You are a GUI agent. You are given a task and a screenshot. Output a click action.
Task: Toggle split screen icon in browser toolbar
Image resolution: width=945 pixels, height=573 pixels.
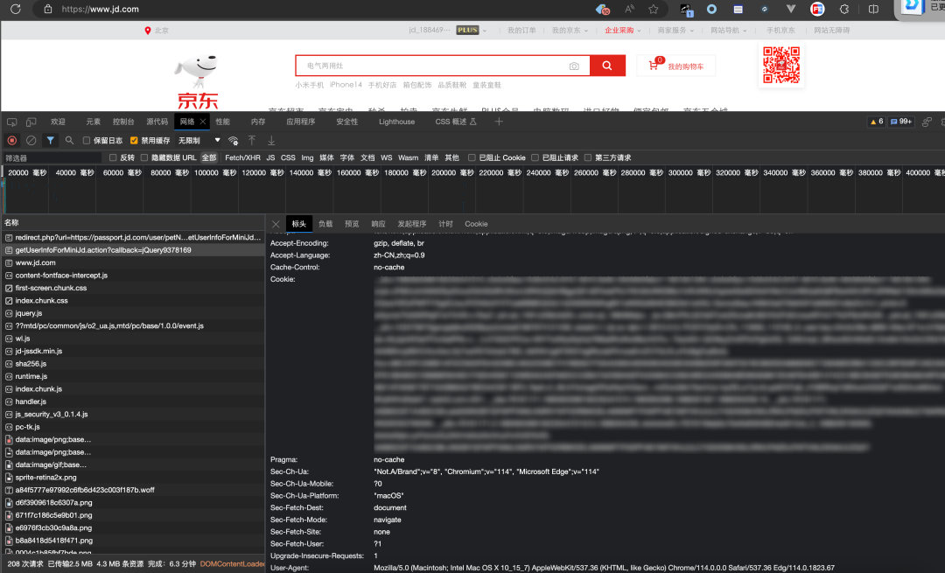click(x=873, y=9)
